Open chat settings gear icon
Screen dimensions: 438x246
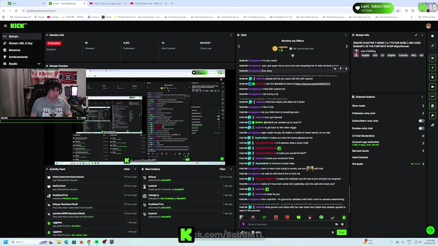click(x=333, y=232)
